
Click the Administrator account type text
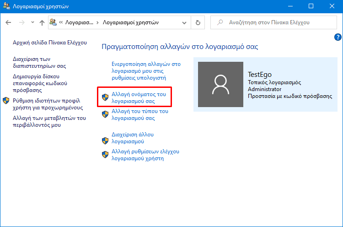click(264, 89)
